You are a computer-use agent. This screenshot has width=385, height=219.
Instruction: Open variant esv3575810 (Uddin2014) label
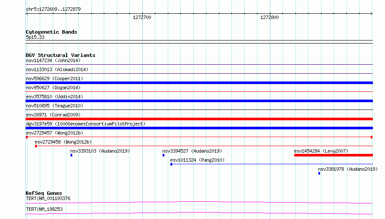coord(55,97)
